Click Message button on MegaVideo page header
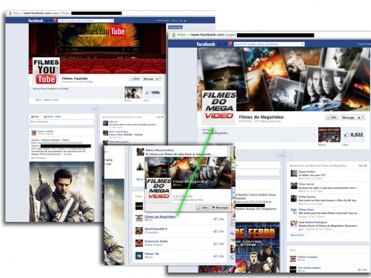The width and height of the screenshot is (371, 278). [x=348, y=117]
